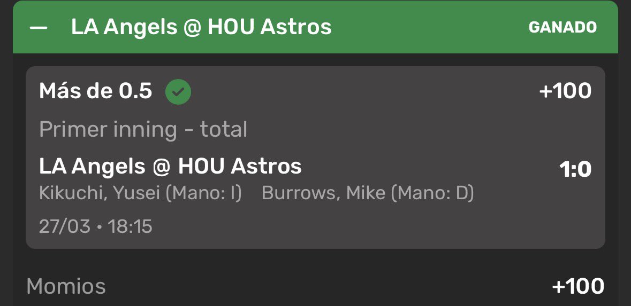Image resolution: width=631 pixels, height=306 pixels.
Task: Click the 1:0 score
Action: click(575, 170)
